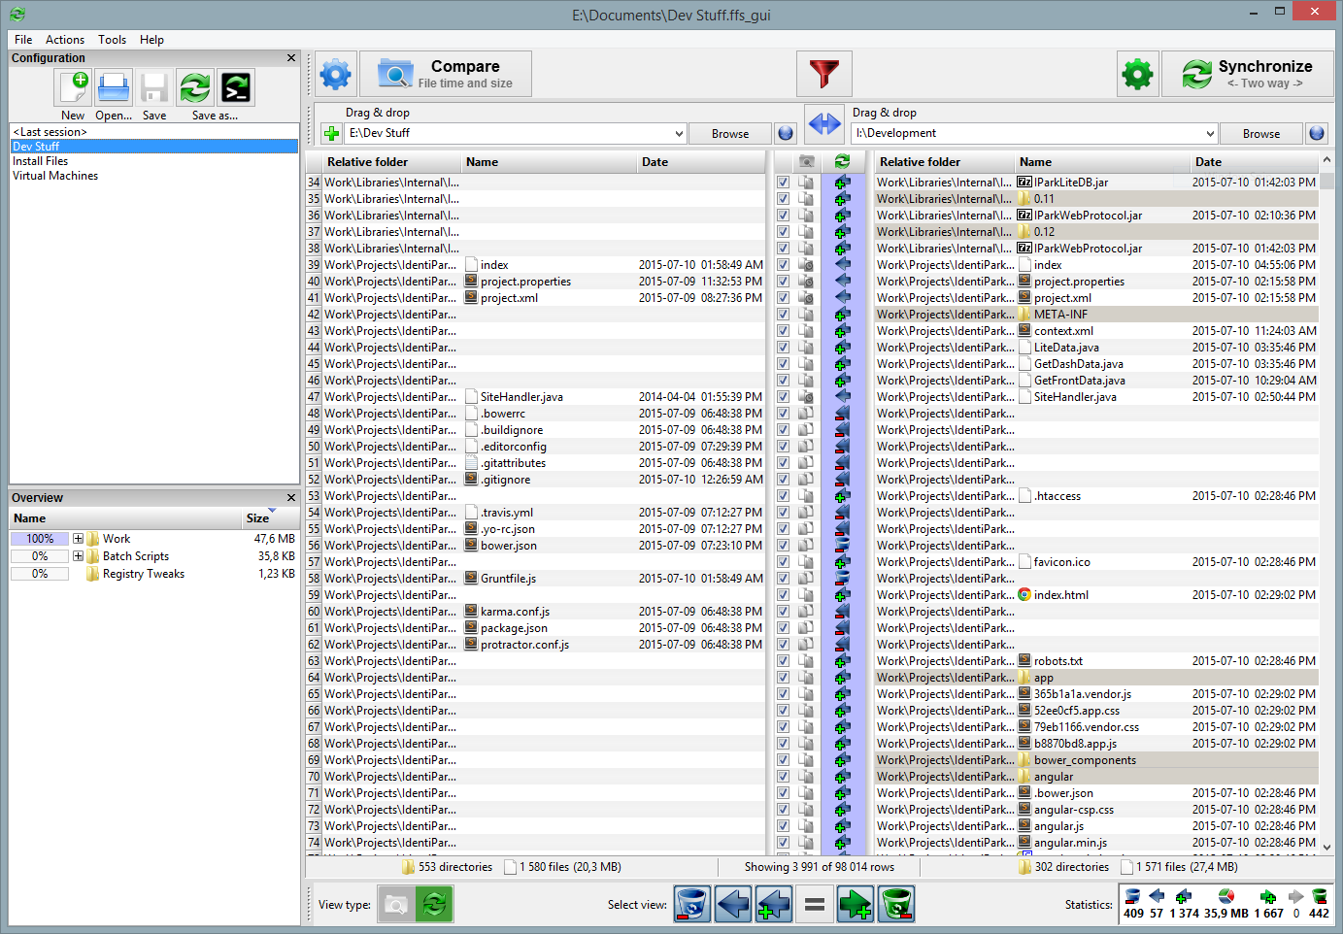
Task: Open the Actions menu
Action: (x=65, y=40)
